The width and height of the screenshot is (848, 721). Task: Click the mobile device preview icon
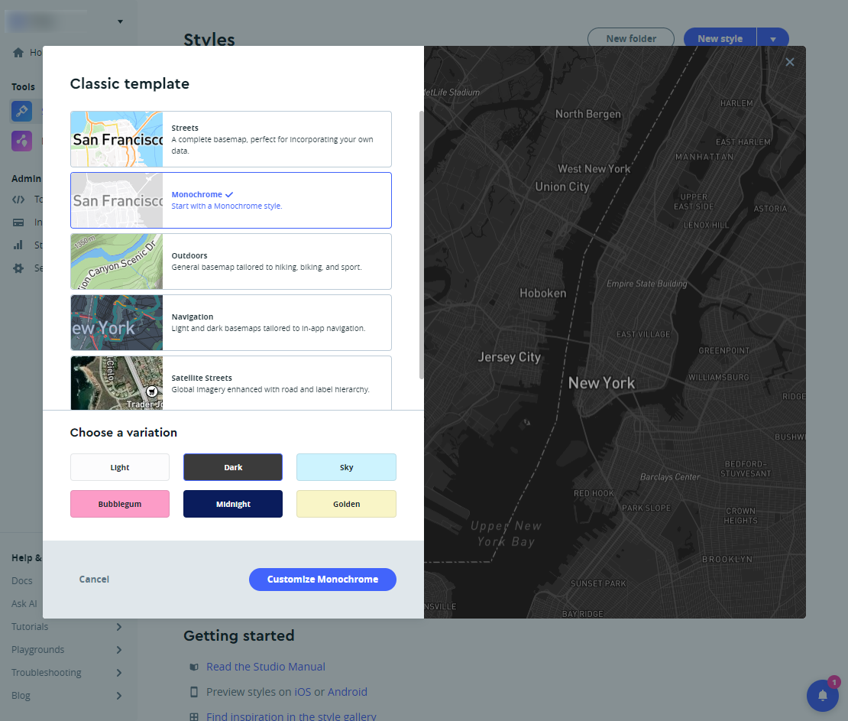tap(194, 692)
